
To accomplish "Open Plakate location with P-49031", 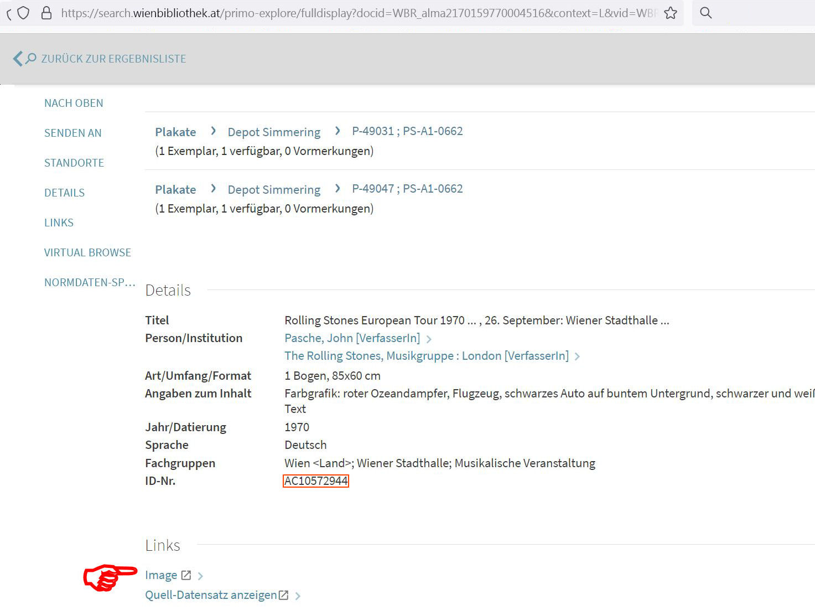I will pyautogui.click(x=175, y=132).
